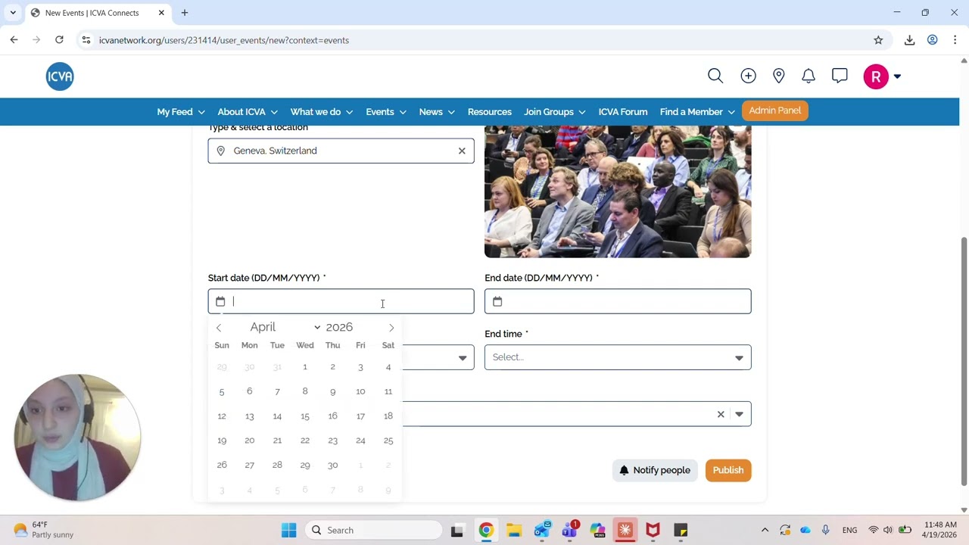Open Chrome profile icon

tap(933, 40)
